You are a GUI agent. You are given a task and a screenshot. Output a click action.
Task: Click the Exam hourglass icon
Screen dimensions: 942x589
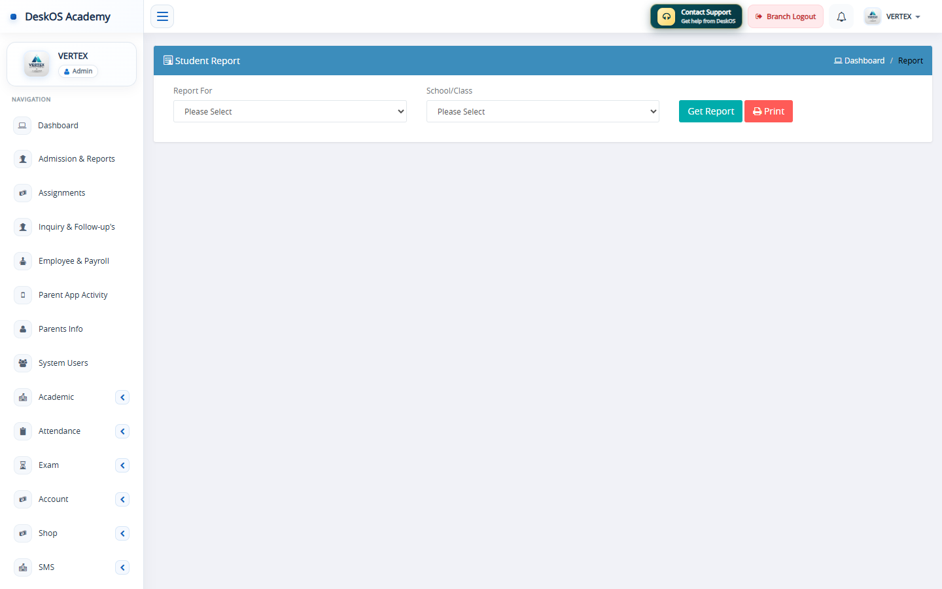23,465
